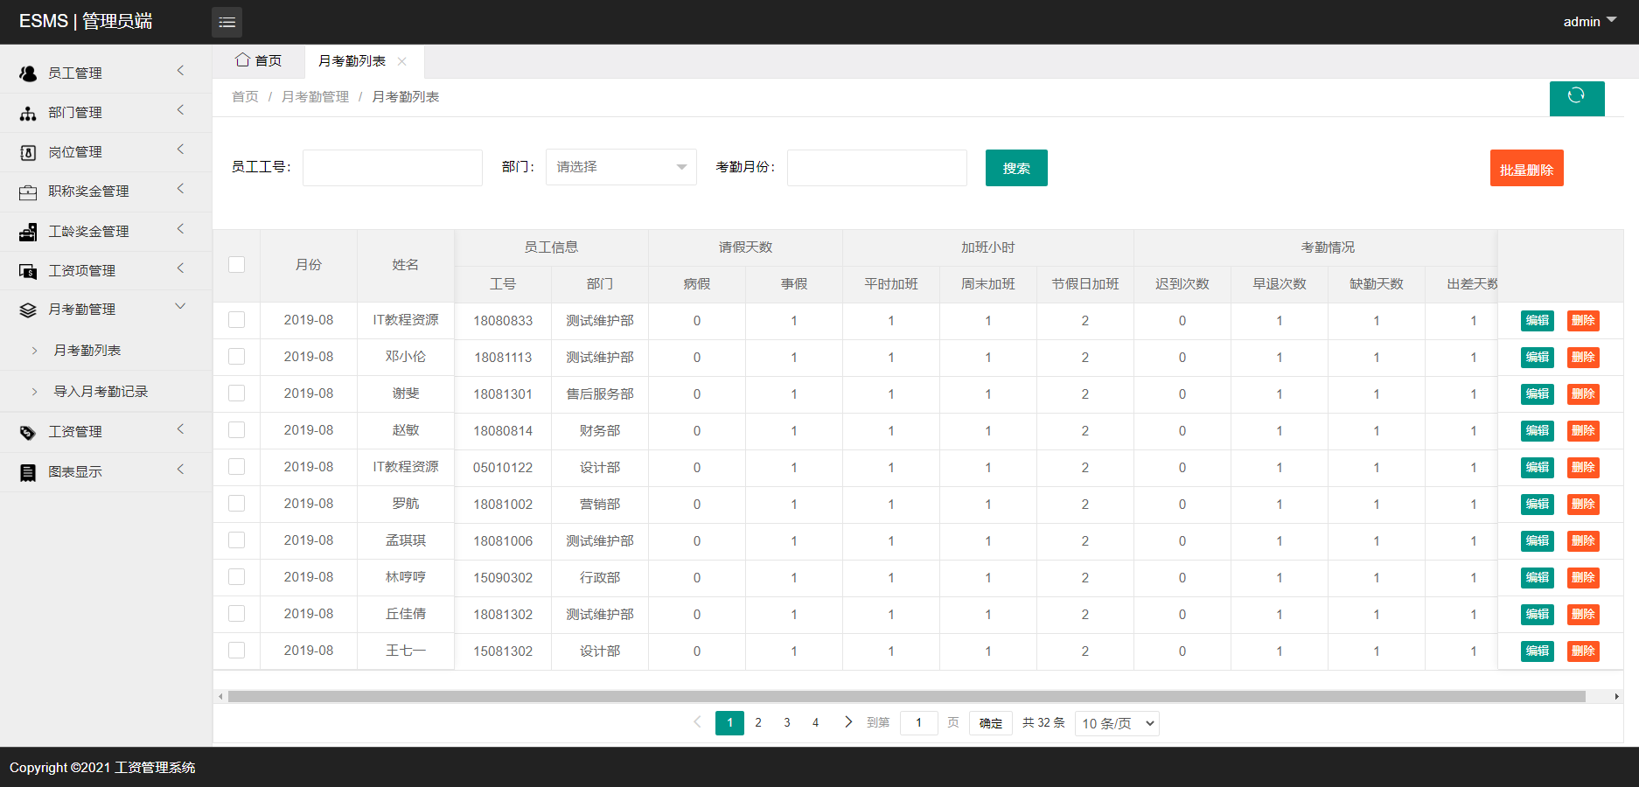Image resolution: width=1639 pixels, height=787 pixels.
Task: Click 删除 for employee 谢斐
Action: click(x=1583, y=393)
